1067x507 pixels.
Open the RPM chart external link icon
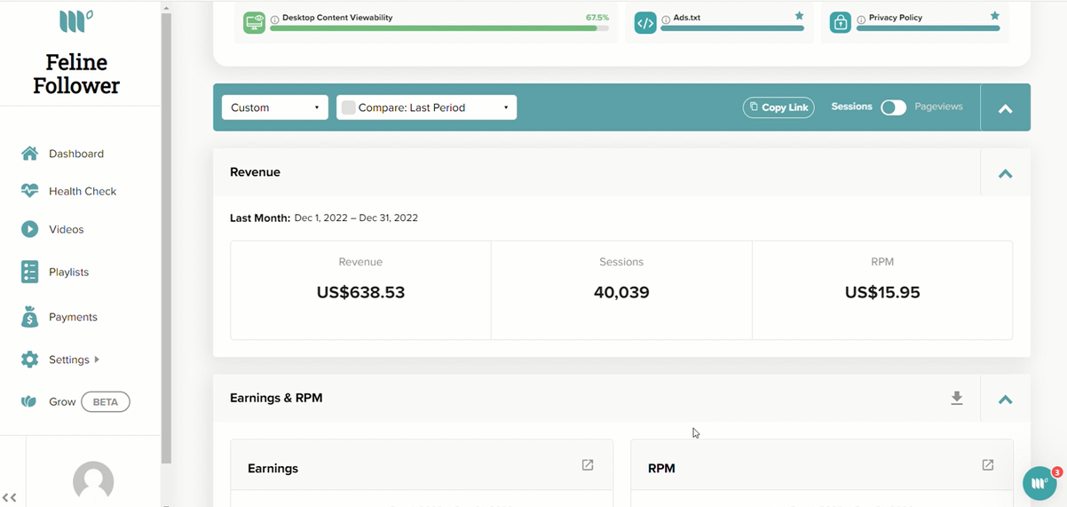[988, 465]
